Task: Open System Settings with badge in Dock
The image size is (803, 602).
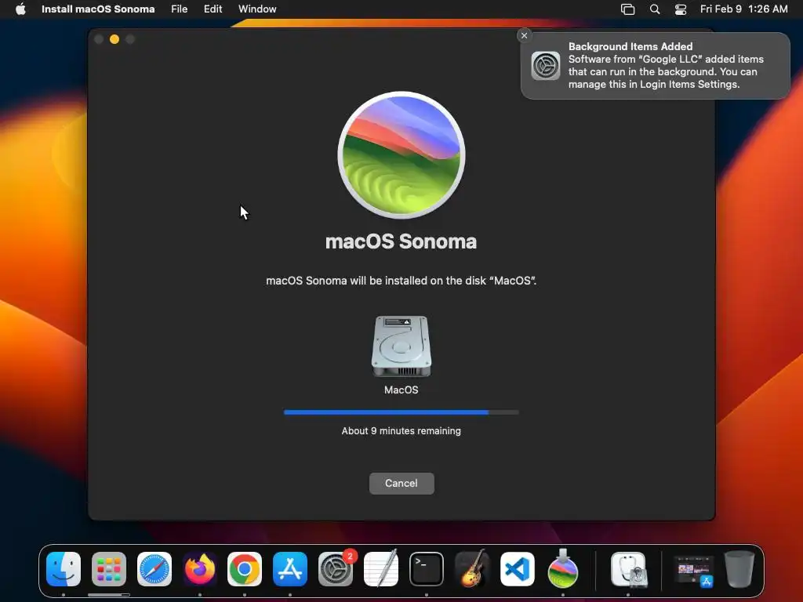Action: click(336, 569)
